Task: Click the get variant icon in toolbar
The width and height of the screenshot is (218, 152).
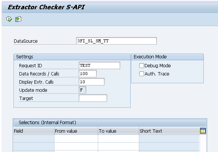Action: [x=18, y=19]
